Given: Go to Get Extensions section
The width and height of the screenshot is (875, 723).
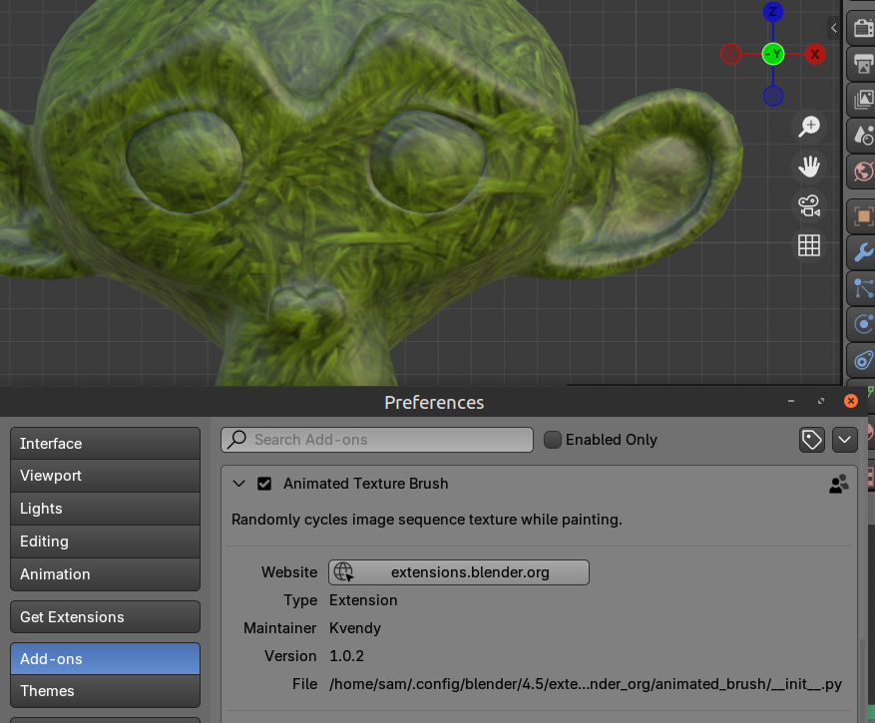Looking at the screenshot, I should coord(105,617).
